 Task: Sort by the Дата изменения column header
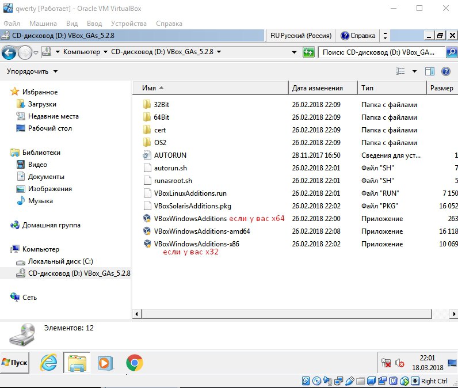(x=323, y=88)
